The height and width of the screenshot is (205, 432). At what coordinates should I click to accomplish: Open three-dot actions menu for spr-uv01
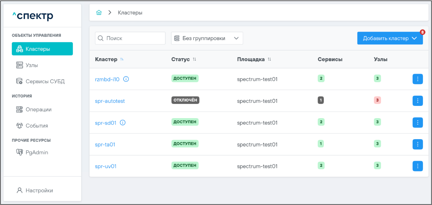(x=417, y=166)
